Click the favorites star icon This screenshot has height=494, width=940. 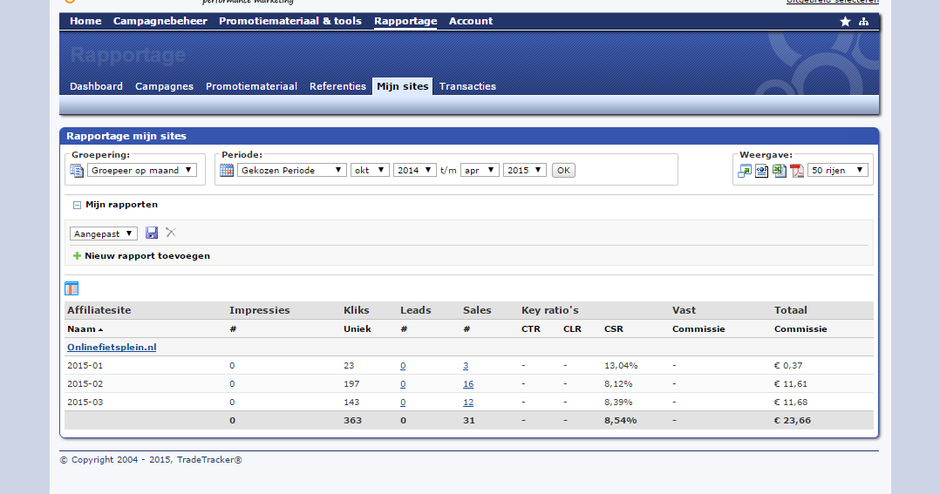pos(845,22)
